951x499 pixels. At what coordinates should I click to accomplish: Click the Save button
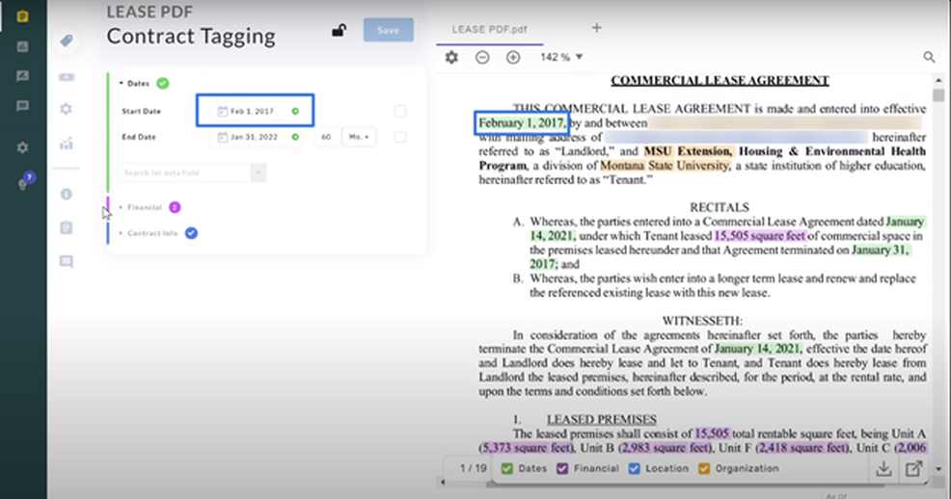(x=388, y=30)
